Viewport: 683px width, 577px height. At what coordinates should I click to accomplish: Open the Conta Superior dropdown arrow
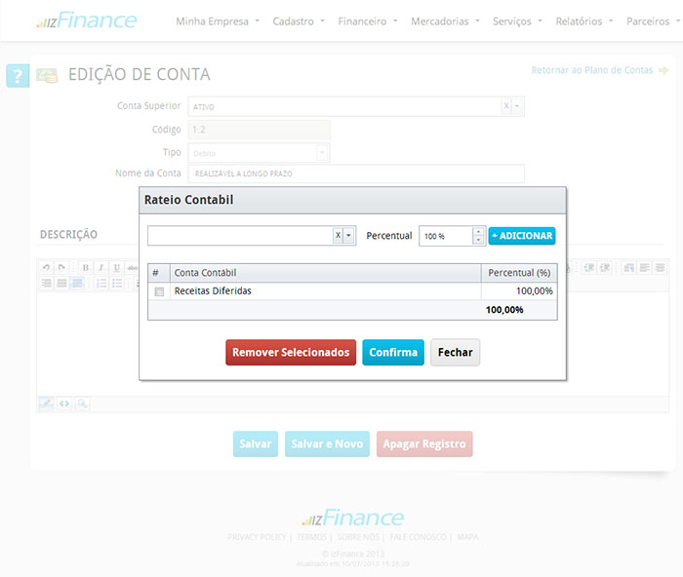[x=516, y=105]
